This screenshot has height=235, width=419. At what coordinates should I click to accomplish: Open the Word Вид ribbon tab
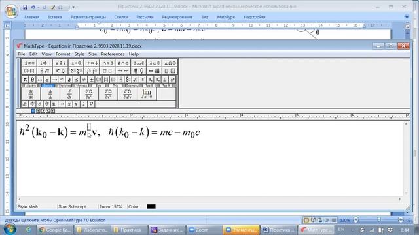click(205, 17)
